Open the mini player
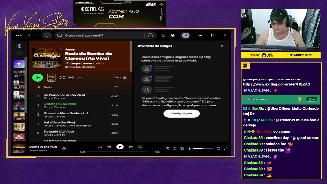The height and width of the screenshot is (184, 327). (x=218, y=148)
